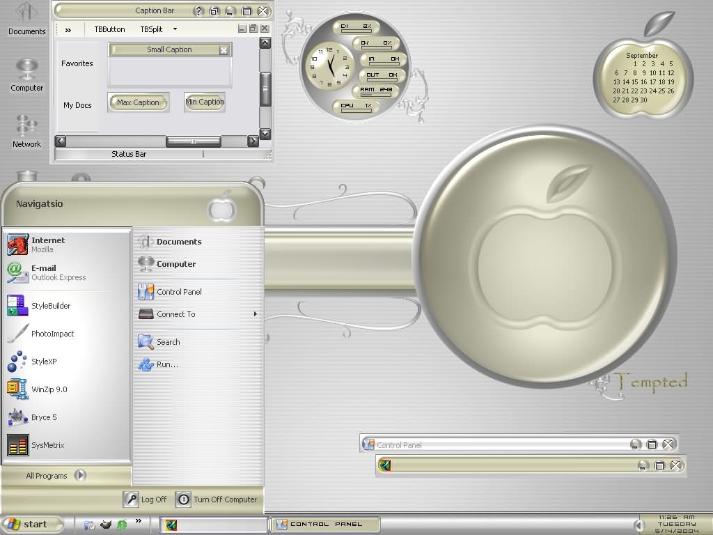The image size is (713, 535).
Task: Select September 14 on calendar widget
Action: (x=626, y=82)
